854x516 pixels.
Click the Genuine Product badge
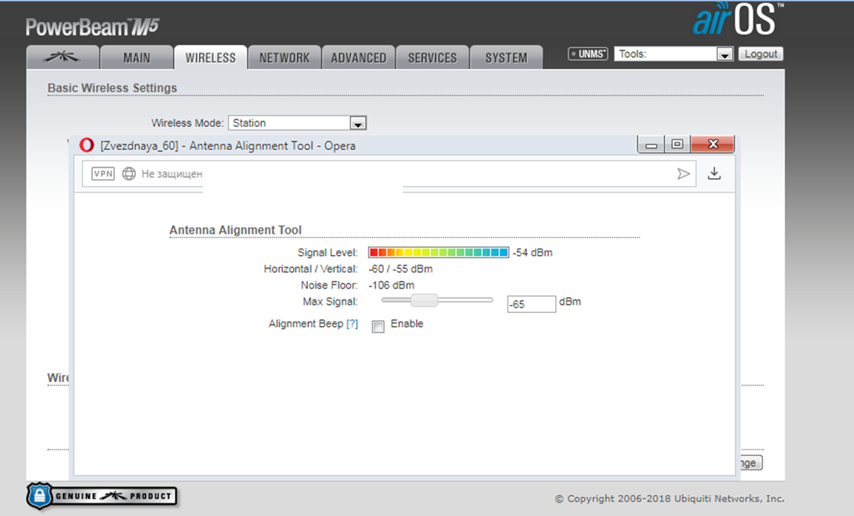[x=102, y=496]
